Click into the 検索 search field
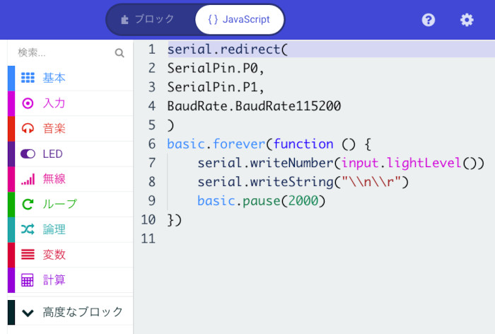 70,52
